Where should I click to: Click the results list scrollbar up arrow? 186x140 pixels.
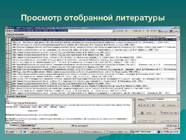[178, 37]
